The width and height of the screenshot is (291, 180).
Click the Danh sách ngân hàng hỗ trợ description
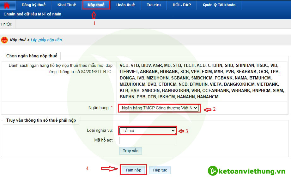(x=60, y=68)
